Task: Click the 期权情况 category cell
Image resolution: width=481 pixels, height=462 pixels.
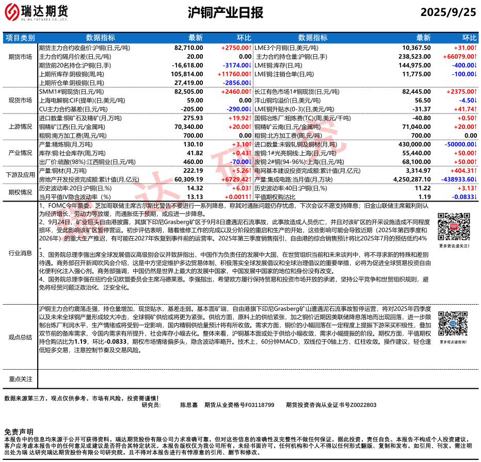Action: [20, 192]
